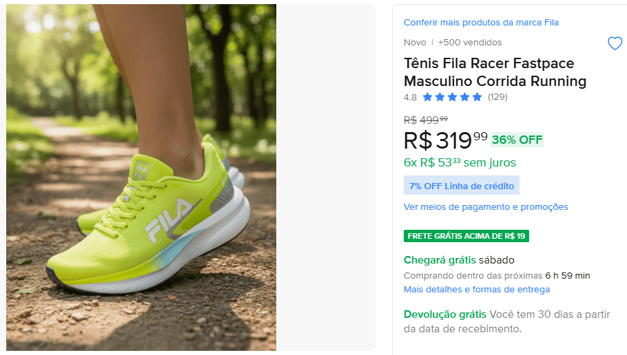Add product to favorites with heart icon

[x=615, y=43]
